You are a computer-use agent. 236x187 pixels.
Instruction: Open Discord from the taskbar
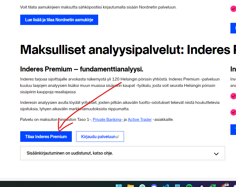click(154, 186)
